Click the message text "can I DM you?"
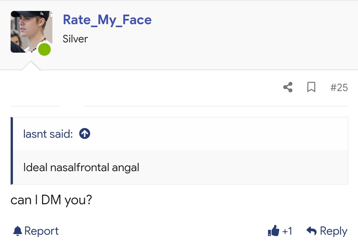358x243 pixels. [51, 200]
